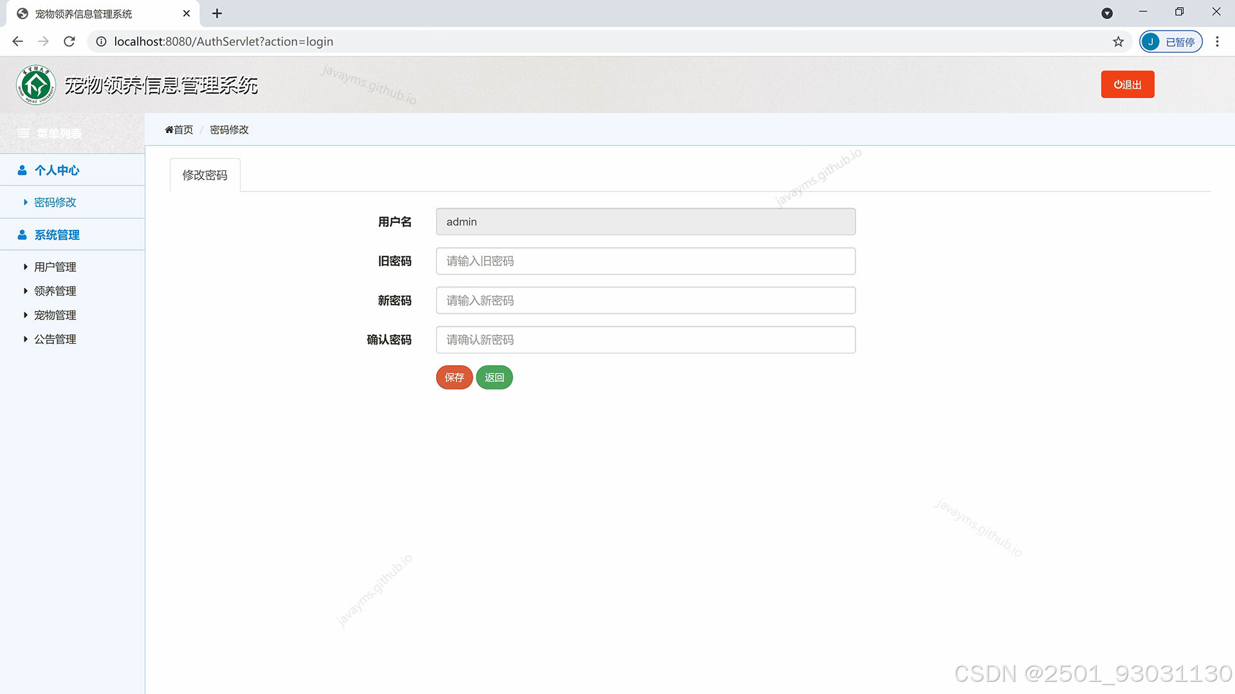Click the browser back arrow
The width and height of the screenshot is (1235, 694).
pyautogui.click(x=17, y=41)
